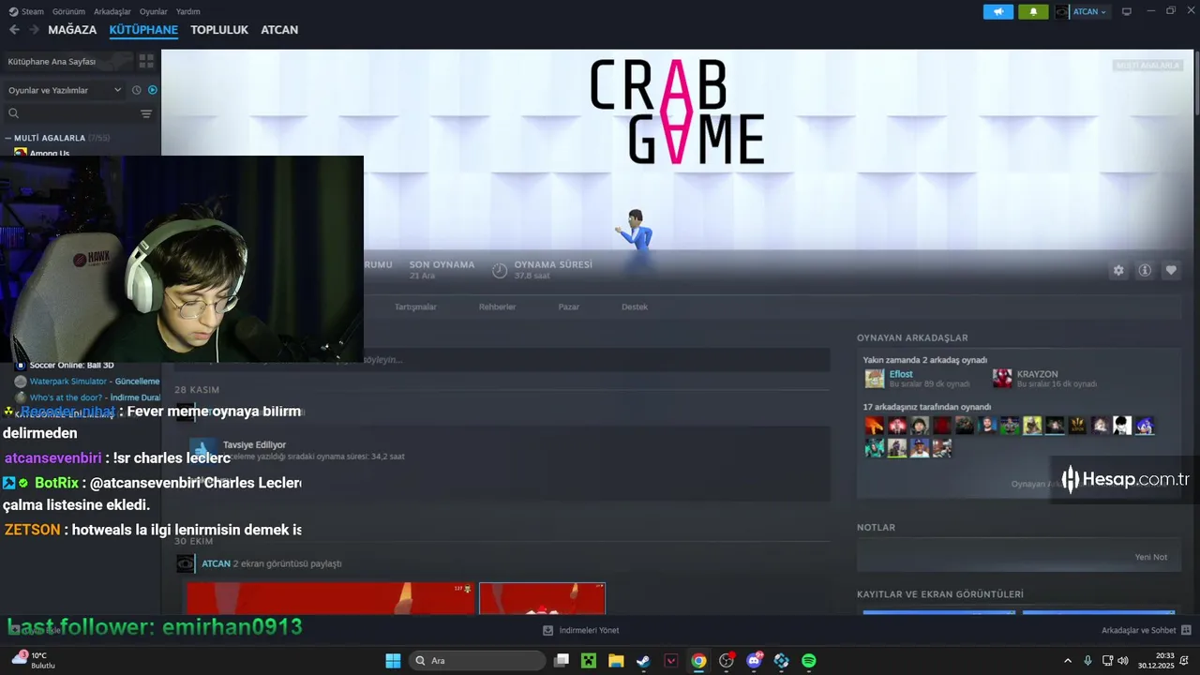This screenshot has height=675, width=1200.
Task: Open Task View on the taskbar
Action: [562, 661]
